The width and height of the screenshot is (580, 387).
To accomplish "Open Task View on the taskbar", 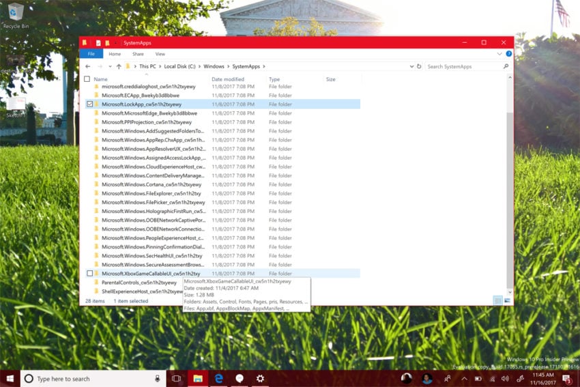I will [x=177, y=379].
